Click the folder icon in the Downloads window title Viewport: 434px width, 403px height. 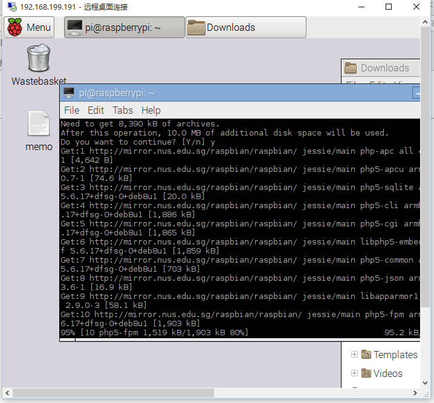[351, 68]
